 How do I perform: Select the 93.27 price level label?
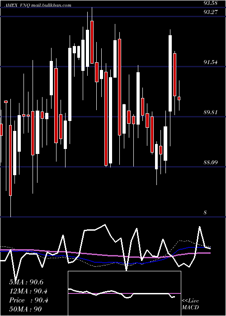tap(211, 12)
